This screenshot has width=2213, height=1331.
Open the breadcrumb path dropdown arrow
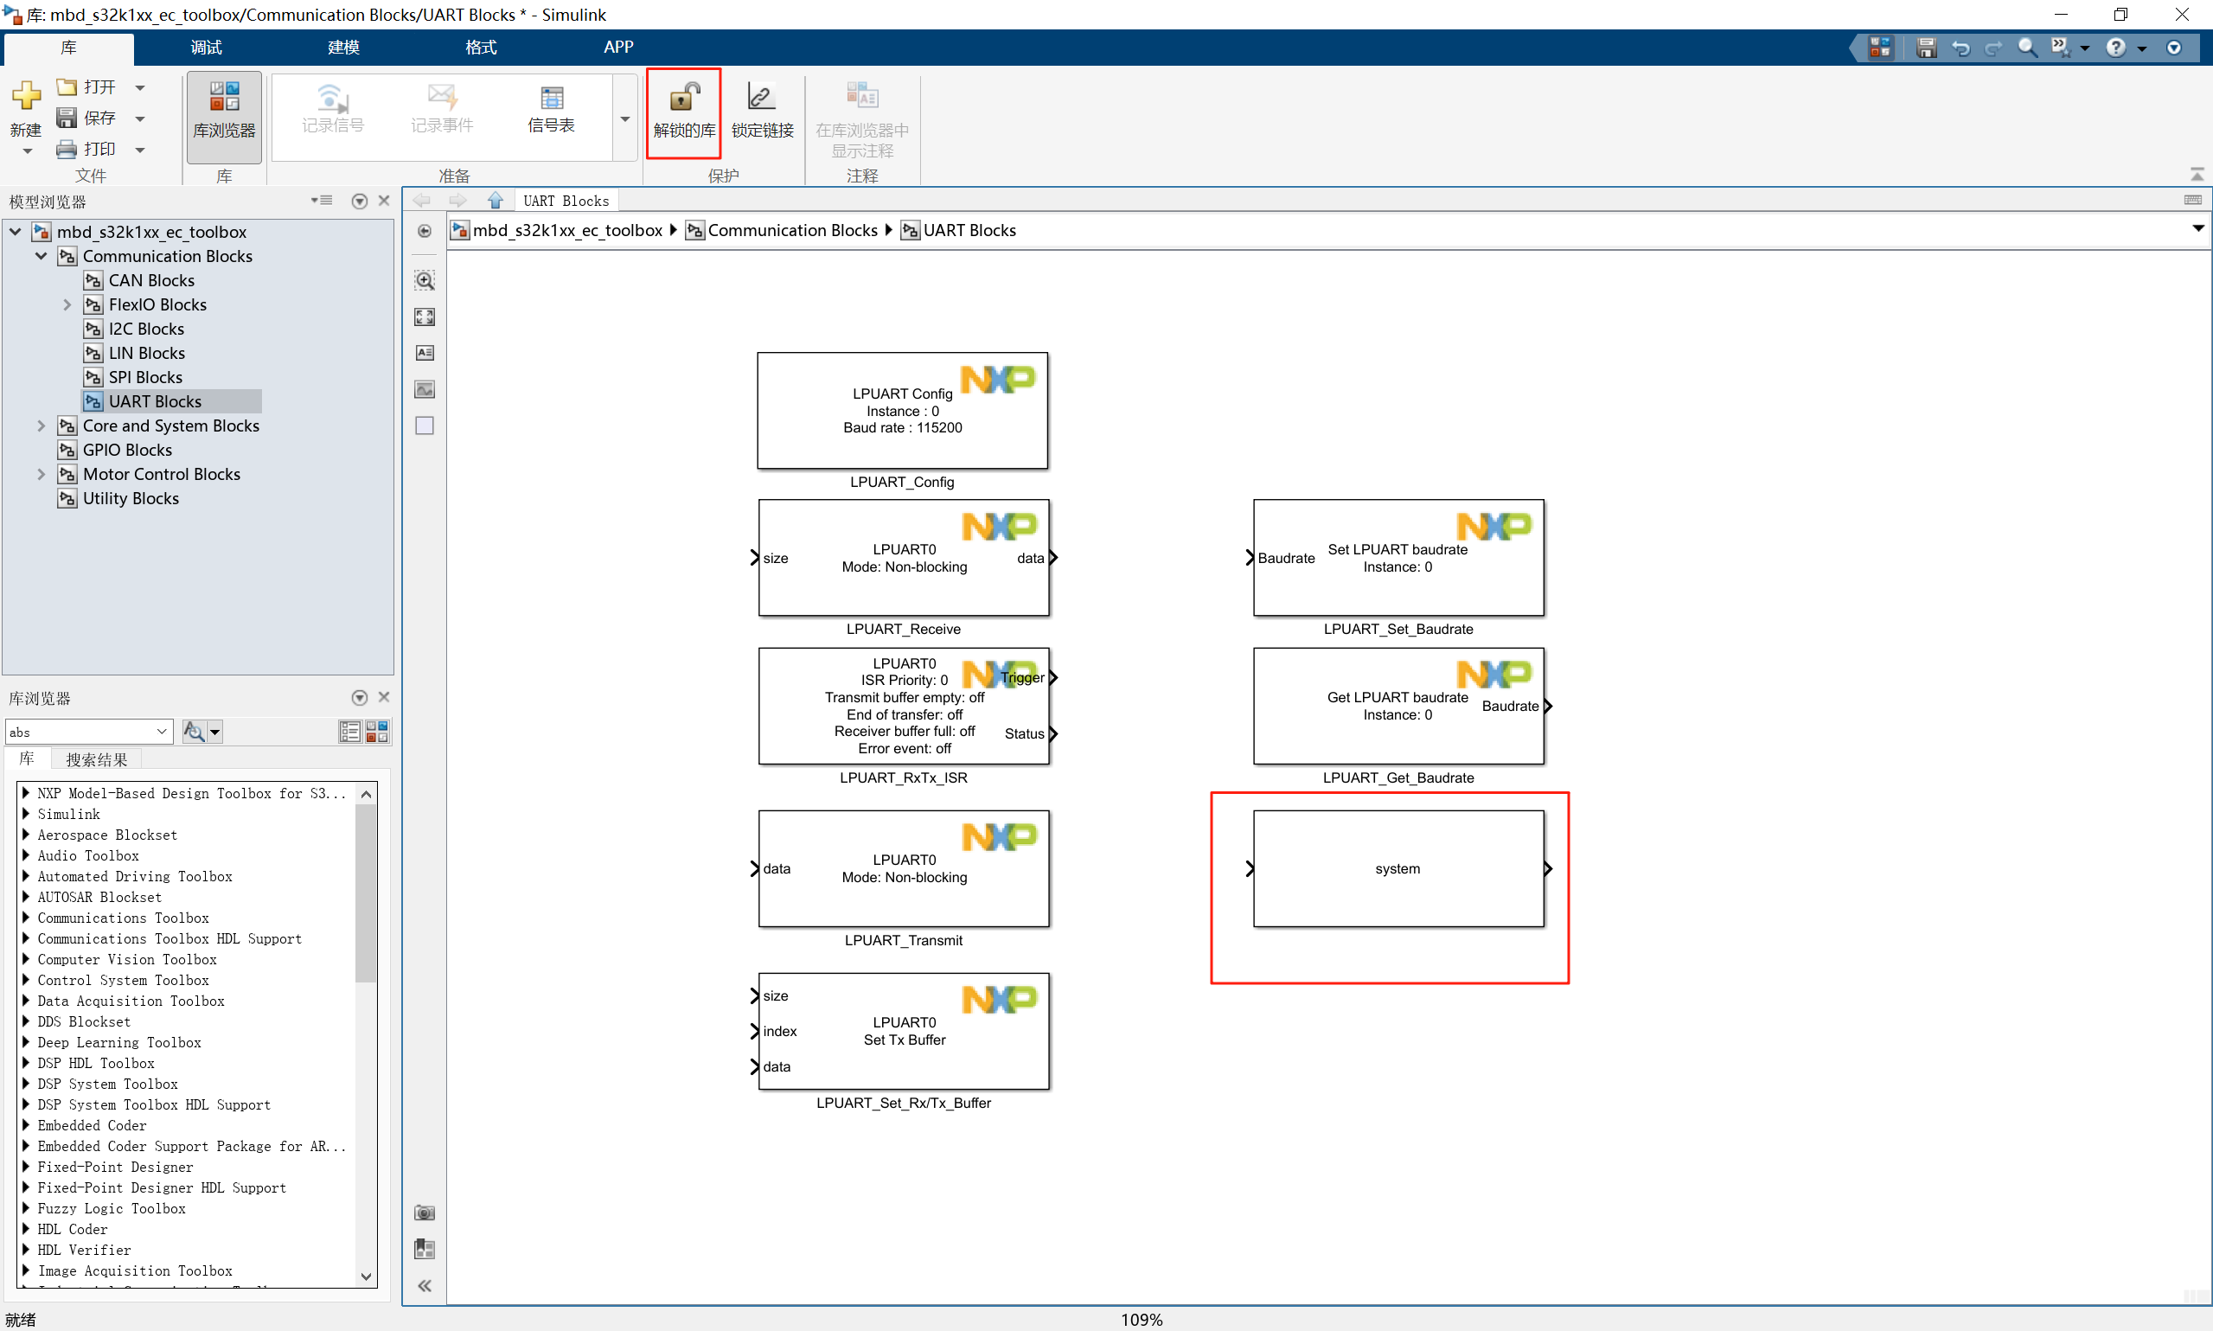pyautogui.click(x=2197, y=228)
